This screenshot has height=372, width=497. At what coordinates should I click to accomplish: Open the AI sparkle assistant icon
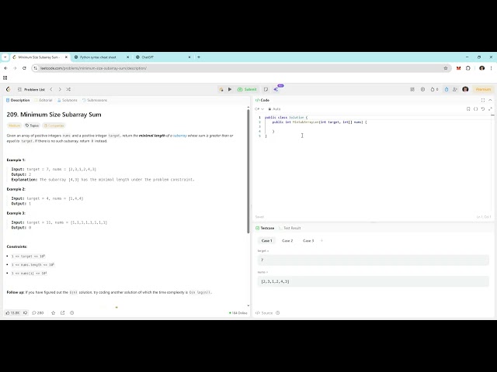(x=276, y=90)
